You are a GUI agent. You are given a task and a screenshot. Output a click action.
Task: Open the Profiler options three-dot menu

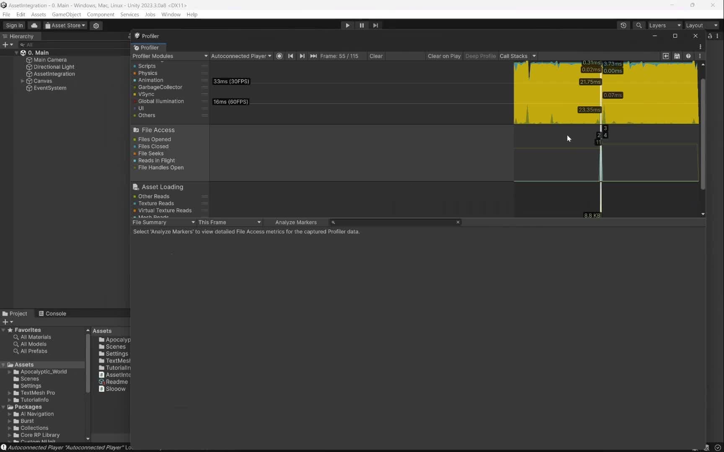(x=699, y=56)
